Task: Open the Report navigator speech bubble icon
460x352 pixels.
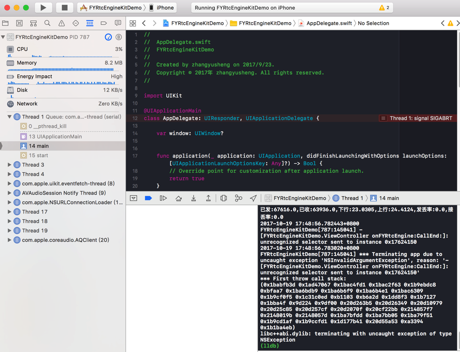Action: (x=118, y=23)
